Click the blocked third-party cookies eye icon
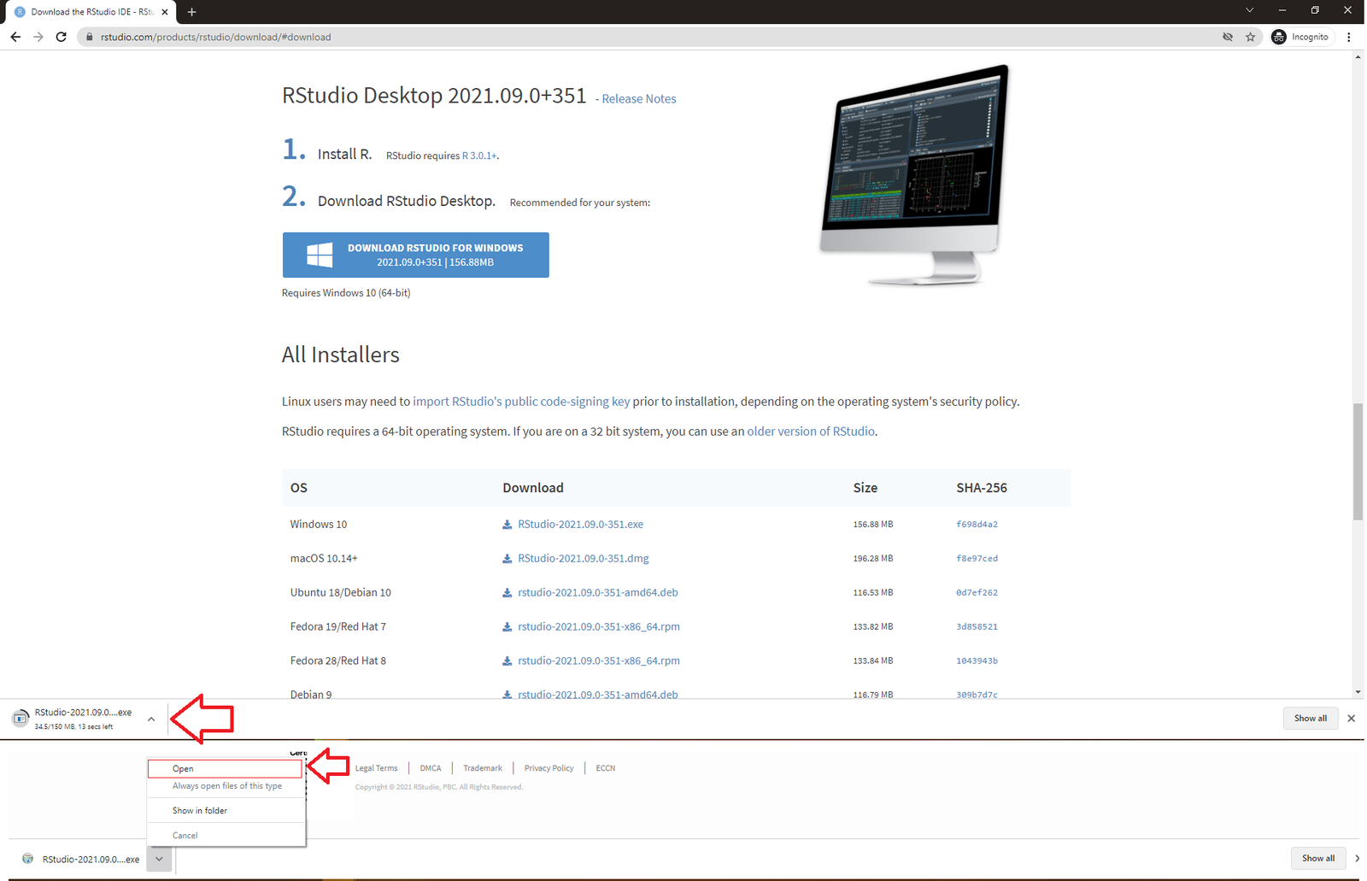Image resolution: width=1367 pixels, height=881 pixels. click(x=1228, y=37)
